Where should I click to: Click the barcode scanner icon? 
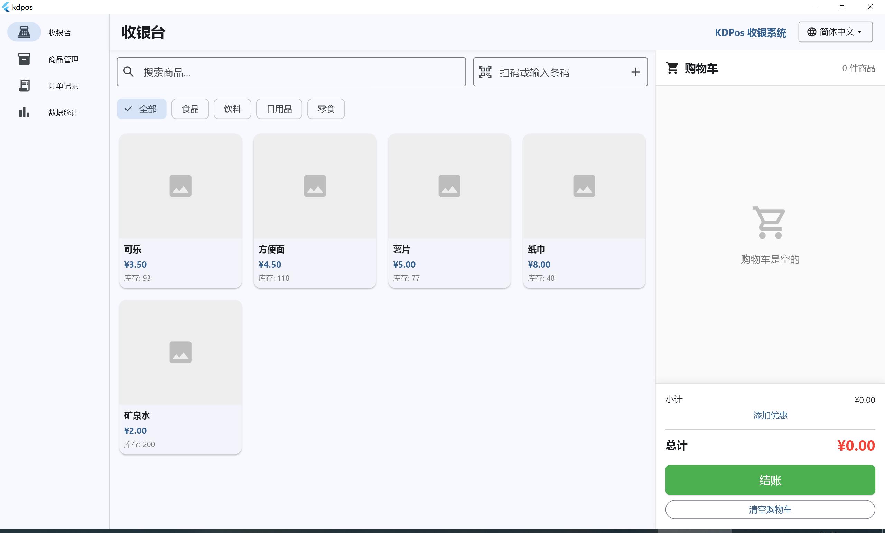[x=485, y=72]
